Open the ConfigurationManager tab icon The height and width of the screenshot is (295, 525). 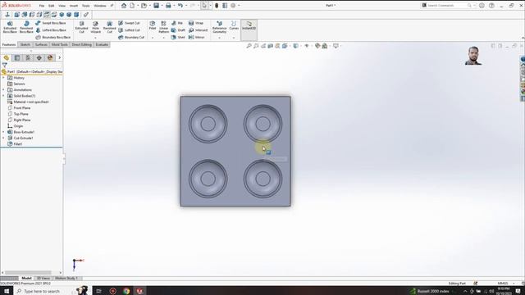coord(28,57)
